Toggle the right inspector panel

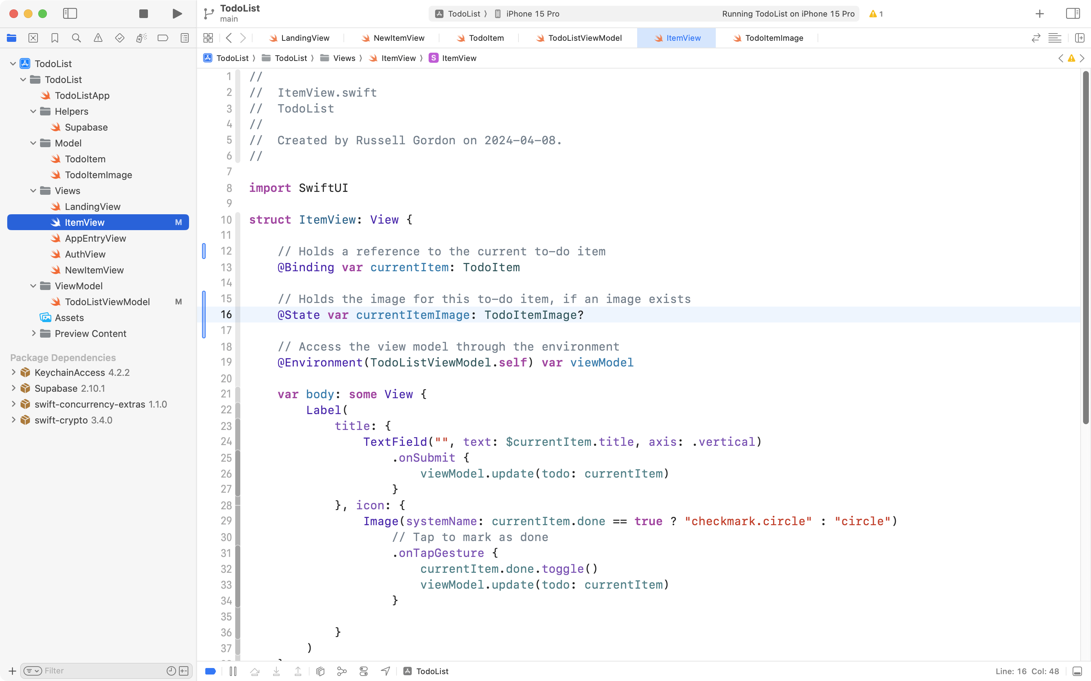point(1073,13)
